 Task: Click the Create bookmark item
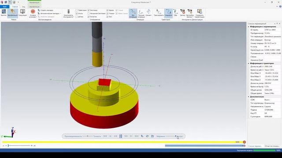45,11
